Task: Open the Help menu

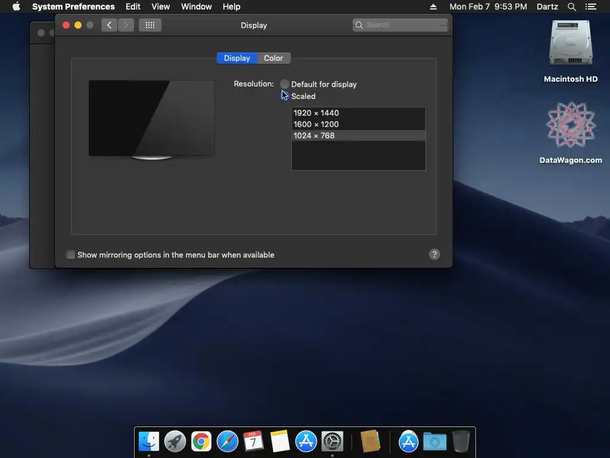Action: [x=231, y=7]
